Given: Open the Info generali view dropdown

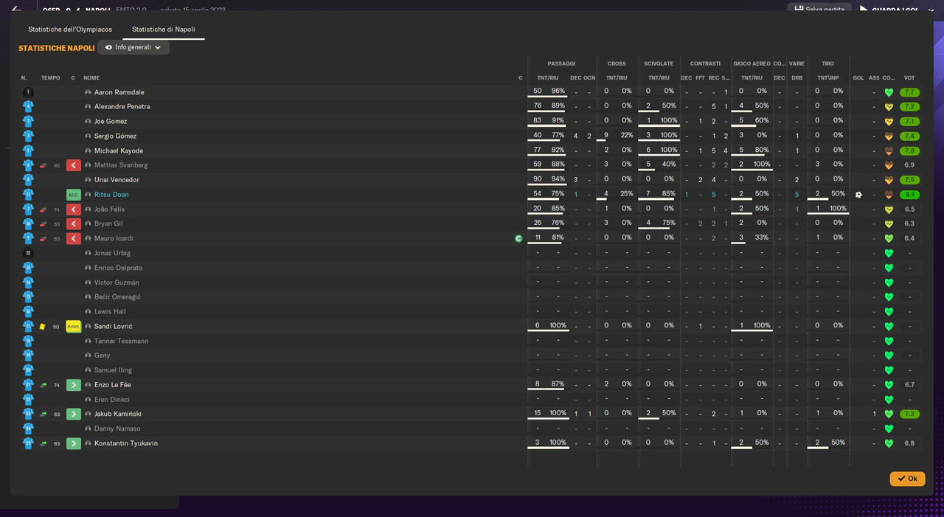Looking at the screenshot, I should point(133,47).
